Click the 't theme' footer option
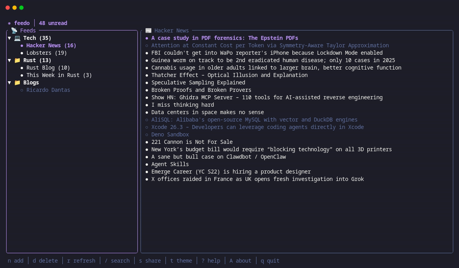The width and height of the screenshot is (459, 268). pos(181,261)
